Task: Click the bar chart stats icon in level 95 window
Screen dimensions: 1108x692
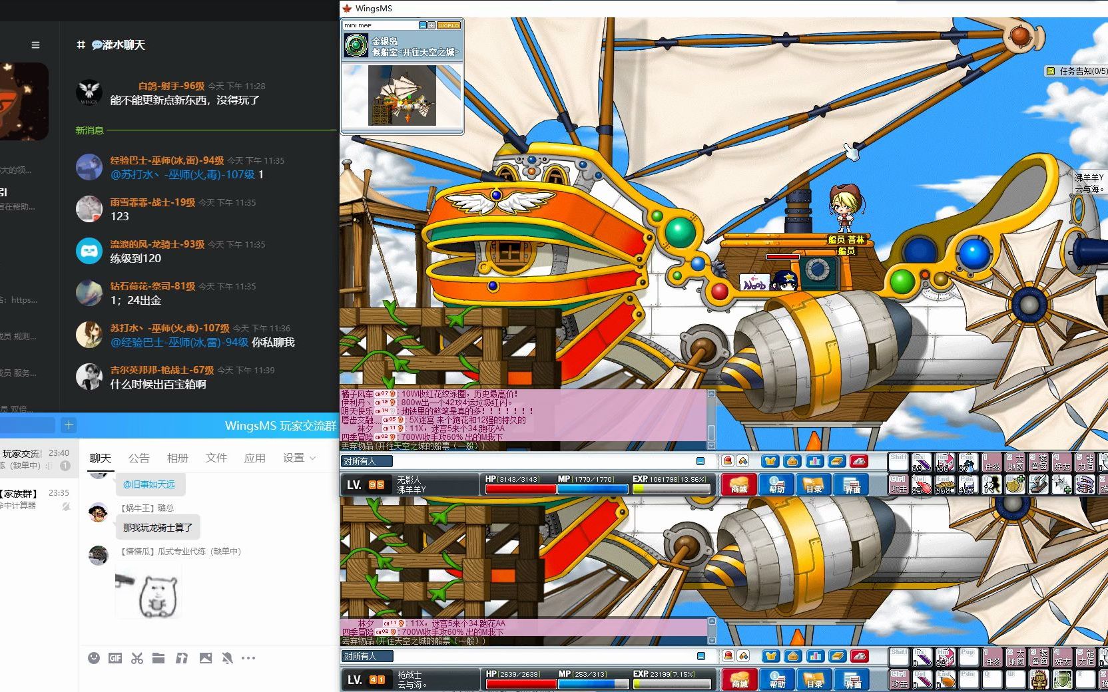Action: [814, 461]
